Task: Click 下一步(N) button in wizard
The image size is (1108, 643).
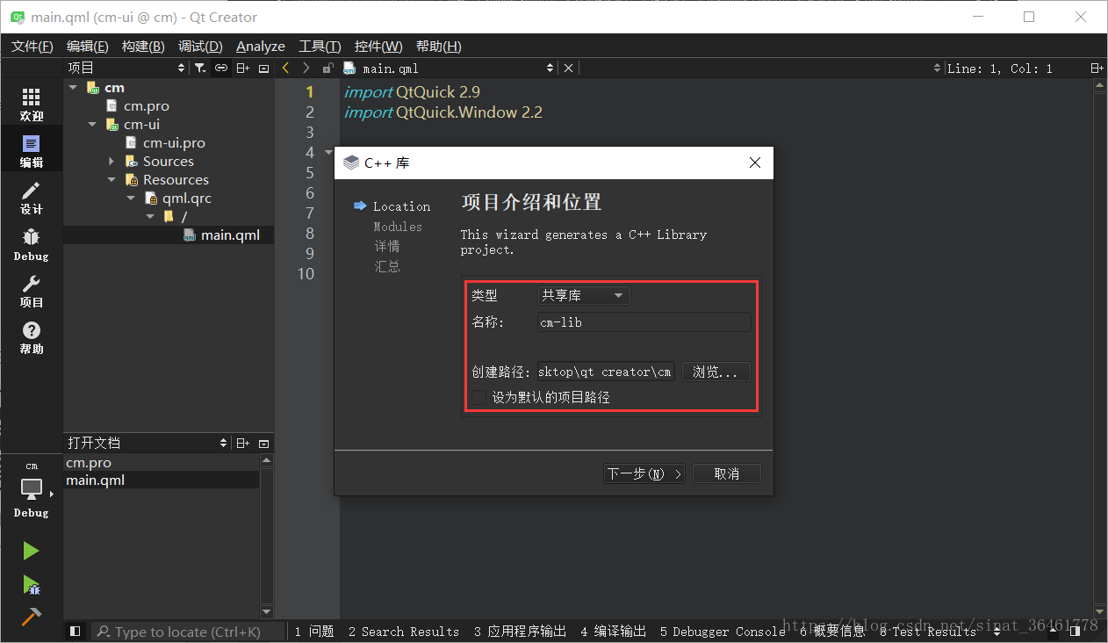Action: [644, 473]
